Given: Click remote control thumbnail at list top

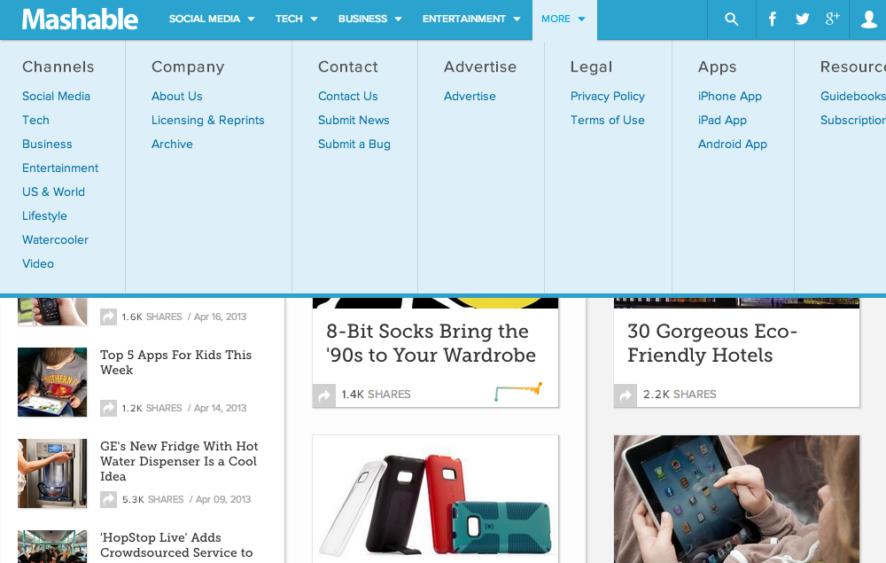Looking at the screenshot, I should pos(52,311).
